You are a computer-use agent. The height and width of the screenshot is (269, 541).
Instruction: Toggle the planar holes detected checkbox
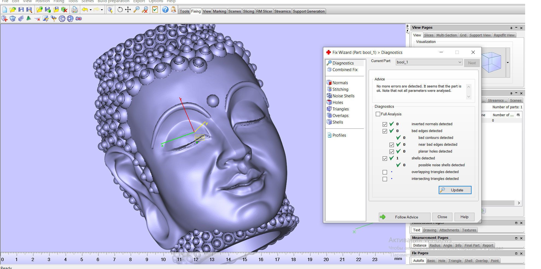pyautogui.click(x=392, y=152)
